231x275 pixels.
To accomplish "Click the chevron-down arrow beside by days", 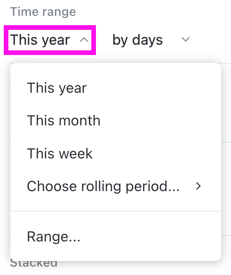I will click(x=185, y=40).
